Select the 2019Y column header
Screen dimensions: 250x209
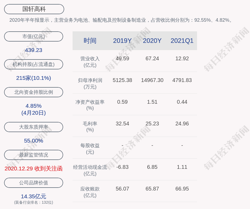click(122, 41)
